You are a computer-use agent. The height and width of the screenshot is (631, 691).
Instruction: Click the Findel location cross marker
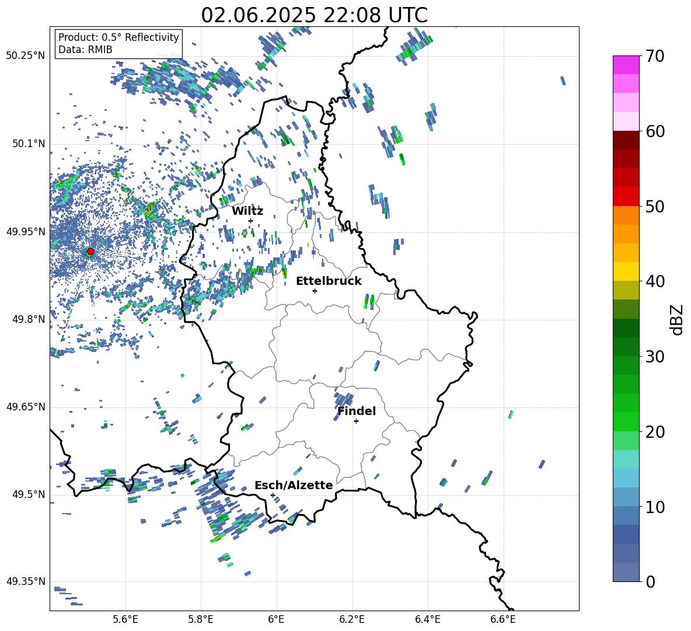tap(356, 421)
